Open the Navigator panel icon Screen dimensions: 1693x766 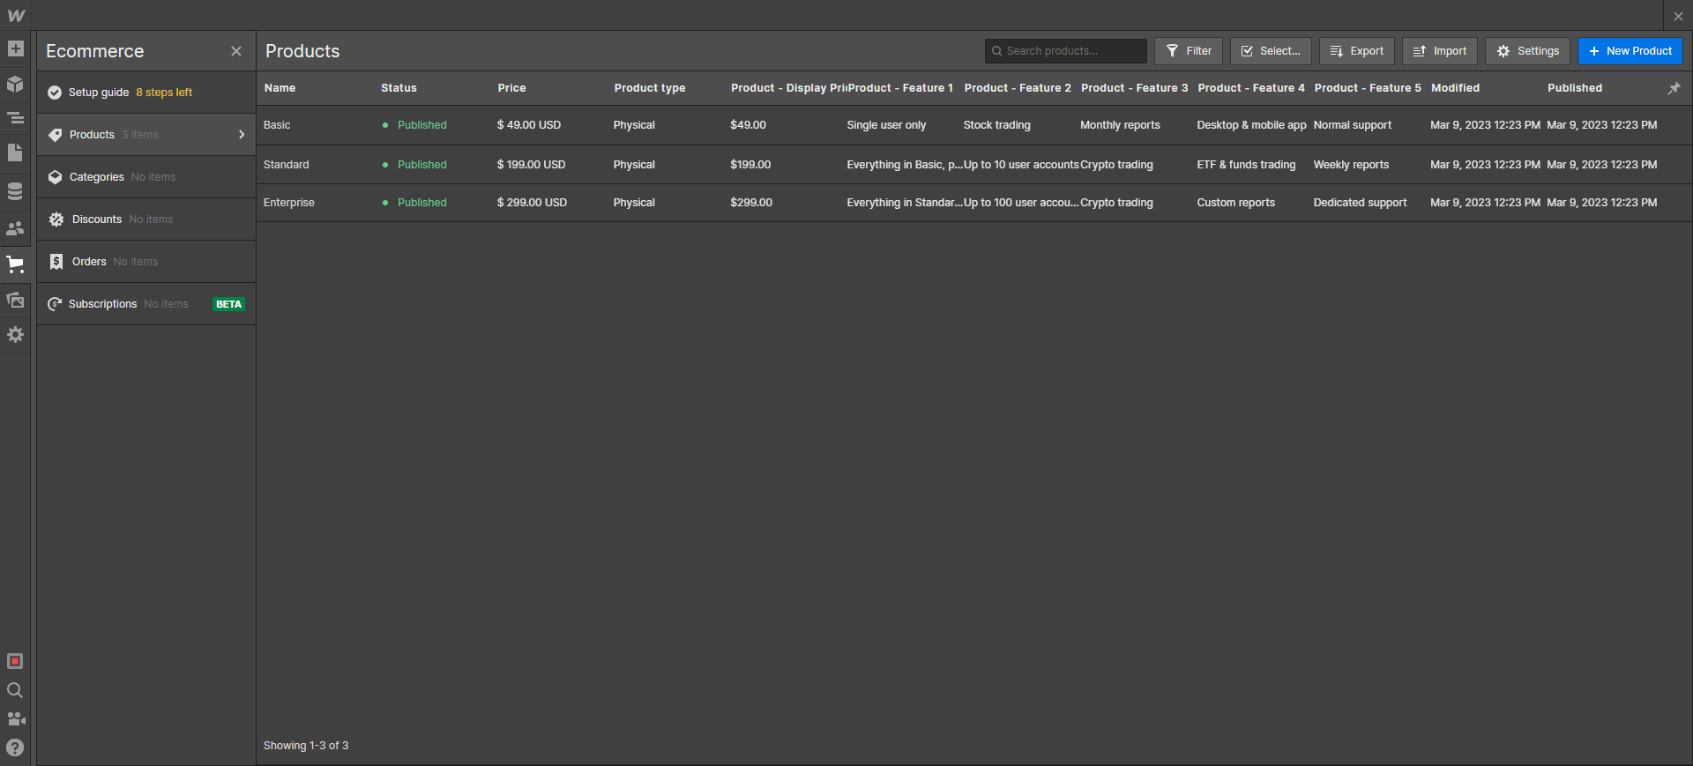tap(15, 117)
